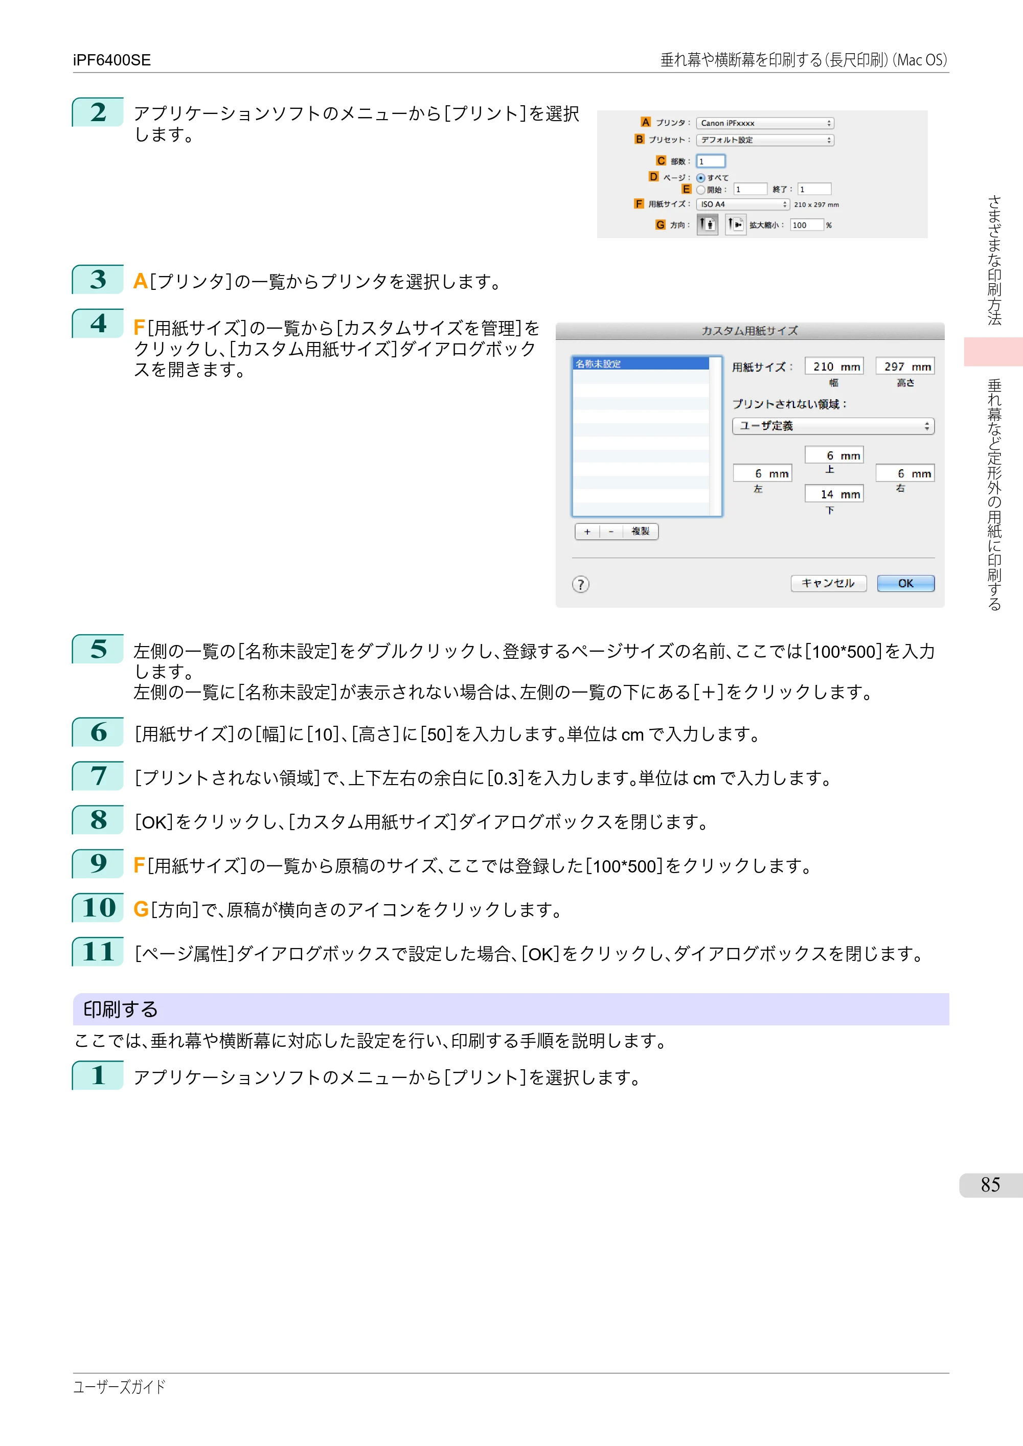Select 開始 page range radio button
Image resolution: width=1023 pixels, height=1446 pixels.
pyautogui.click(x=700, y=190)
